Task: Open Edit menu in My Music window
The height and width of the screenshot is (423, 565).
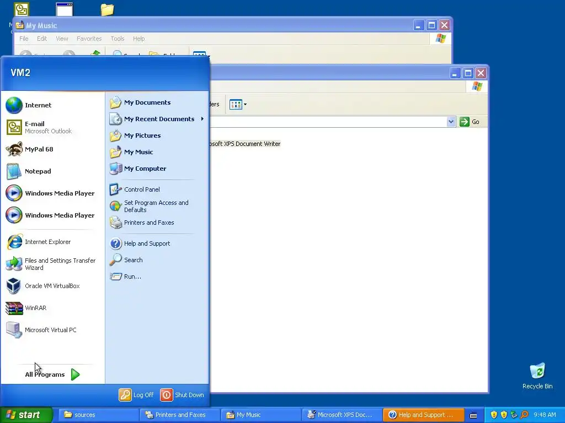Action: point(42,39)
